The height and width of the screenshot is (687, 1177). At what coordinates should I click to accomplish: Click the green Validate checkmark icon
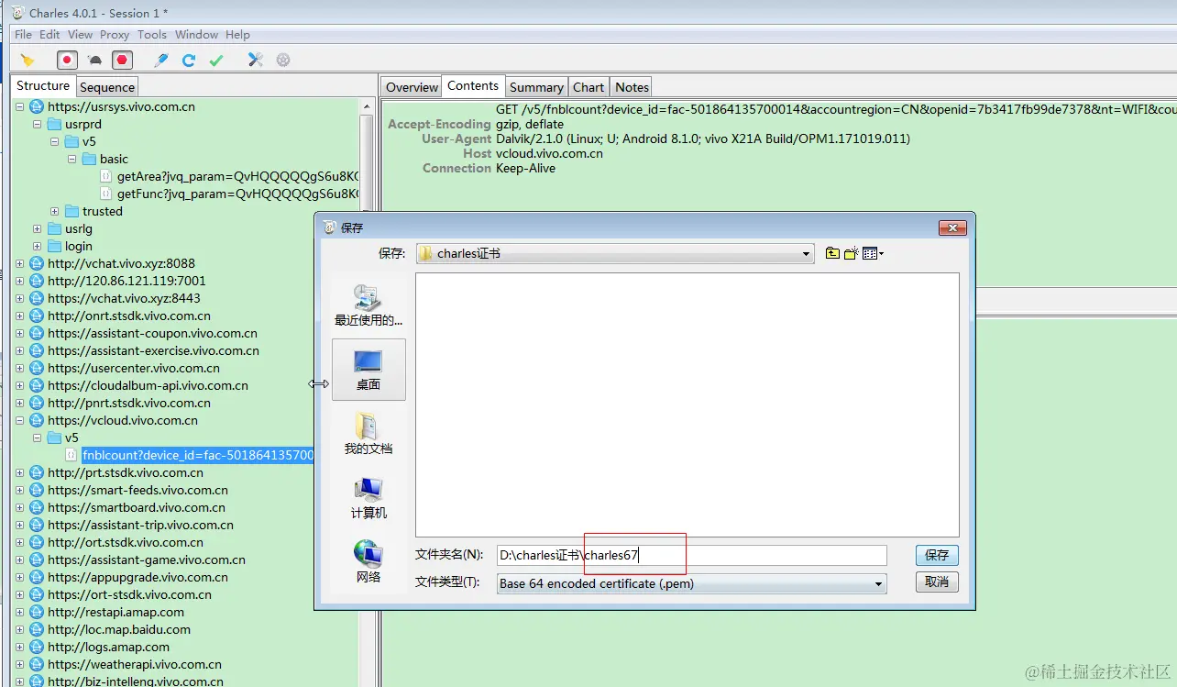(216, 61)
